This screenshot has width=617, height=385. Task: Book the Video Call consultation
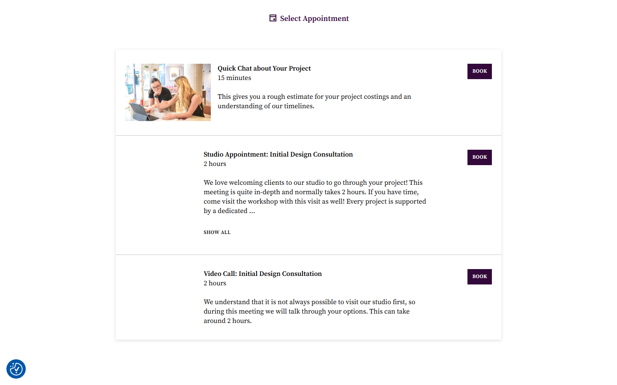click(479, 277)
